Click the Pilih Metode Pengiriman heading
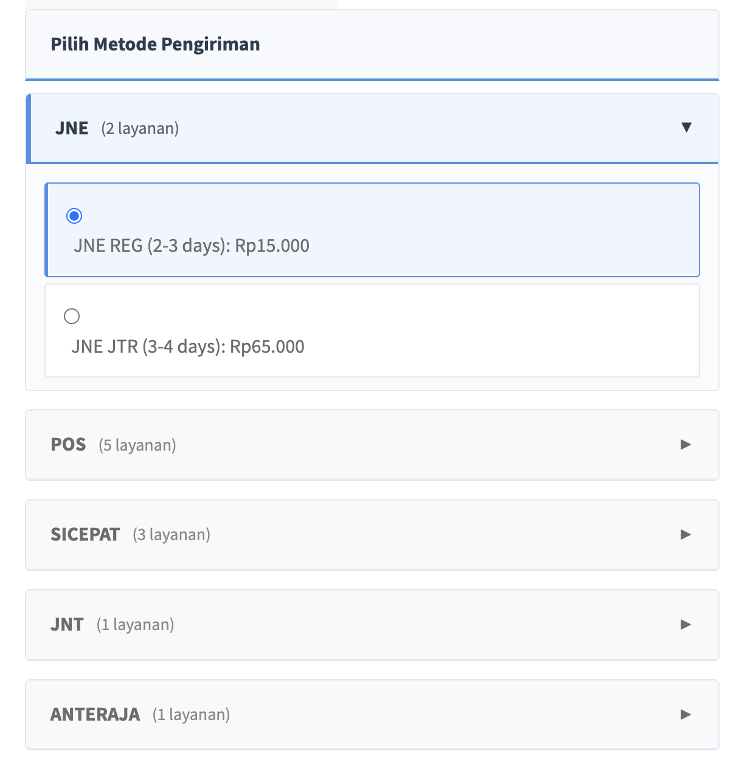The width and height of the screenshot is (742, 765). point(155,44)
